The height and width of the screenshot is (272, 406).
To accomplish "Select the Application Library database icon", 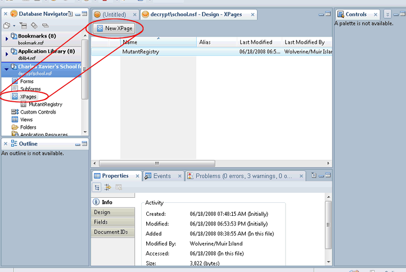I will coord(13,51).
